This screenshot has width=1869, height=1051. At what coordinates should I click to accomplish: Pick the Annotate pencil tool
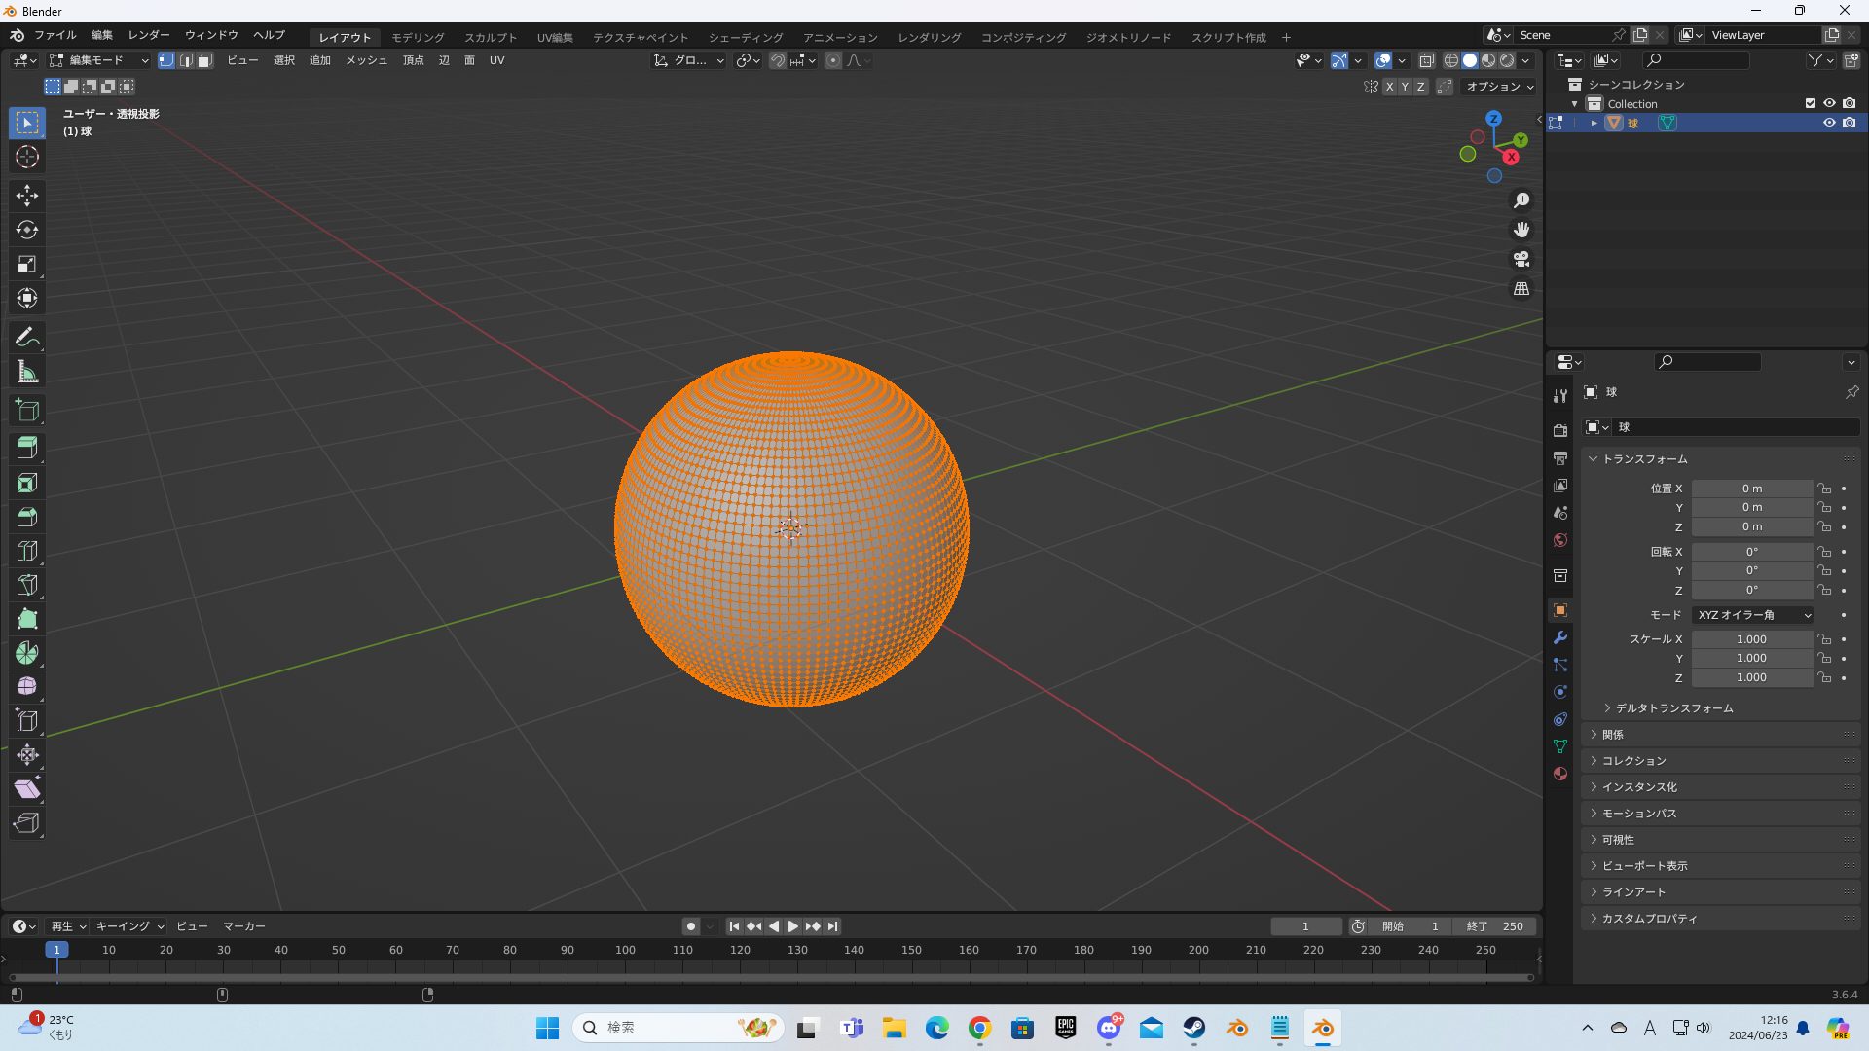coord(27,337)
